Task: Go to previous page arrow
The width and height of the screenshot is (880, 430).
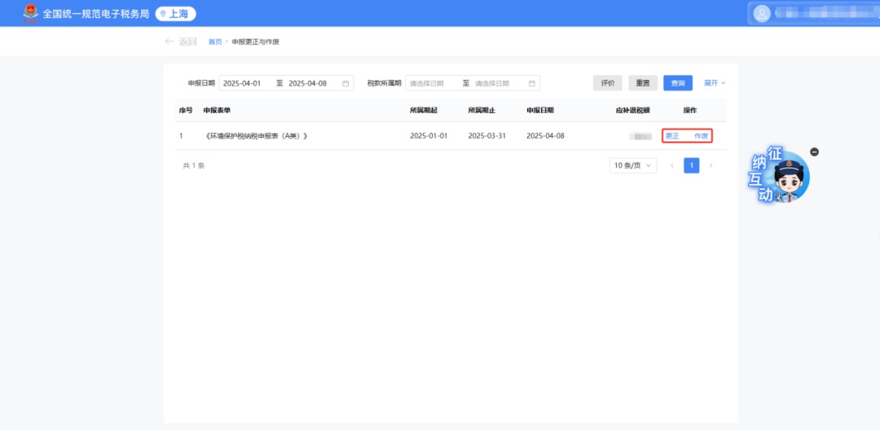Action: pos(671,165)
